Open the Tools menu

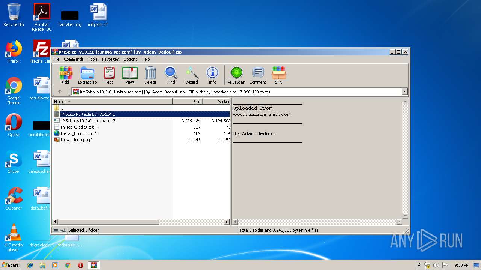[x=93, y=59]
